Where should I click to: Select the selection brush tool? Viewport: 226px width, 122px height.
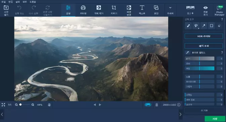(188, 26)
